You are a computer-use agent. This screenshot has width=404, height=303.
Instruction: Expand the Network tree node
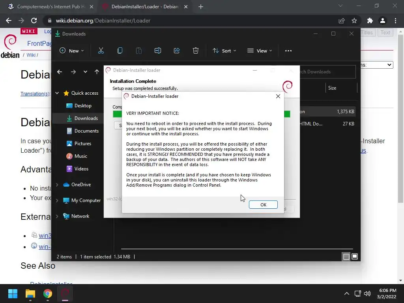coord(57,216)
